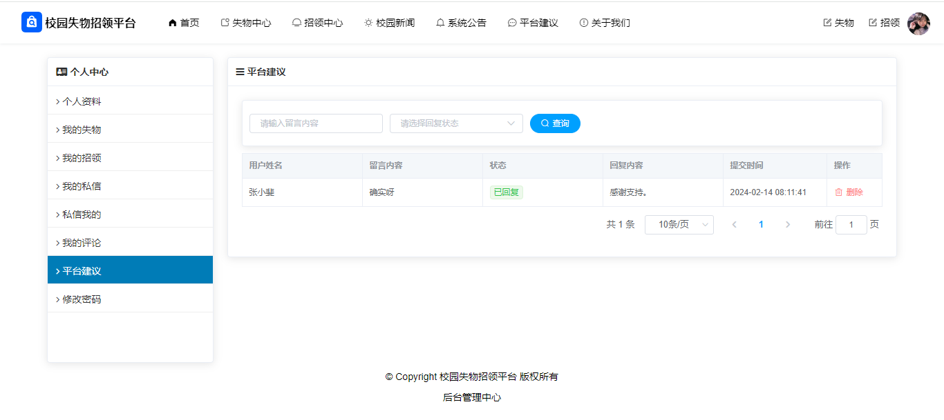Click the previous page arrow
The height and width of the screenshot is (420, 944).
click(x=734, y=225)
